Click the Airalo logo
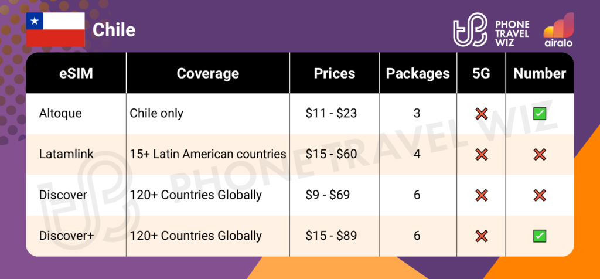The width and height of the screenshot is (600, 279). coord(558,29)
